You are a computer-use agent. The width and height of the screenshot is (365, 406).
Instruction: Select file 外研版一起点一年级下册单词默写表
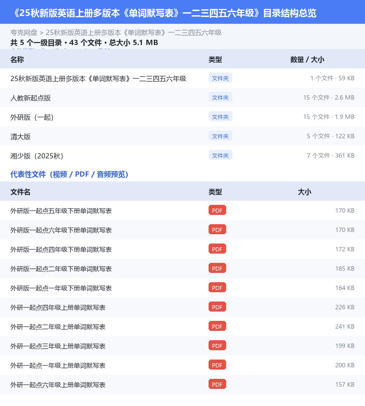(182, 288)
